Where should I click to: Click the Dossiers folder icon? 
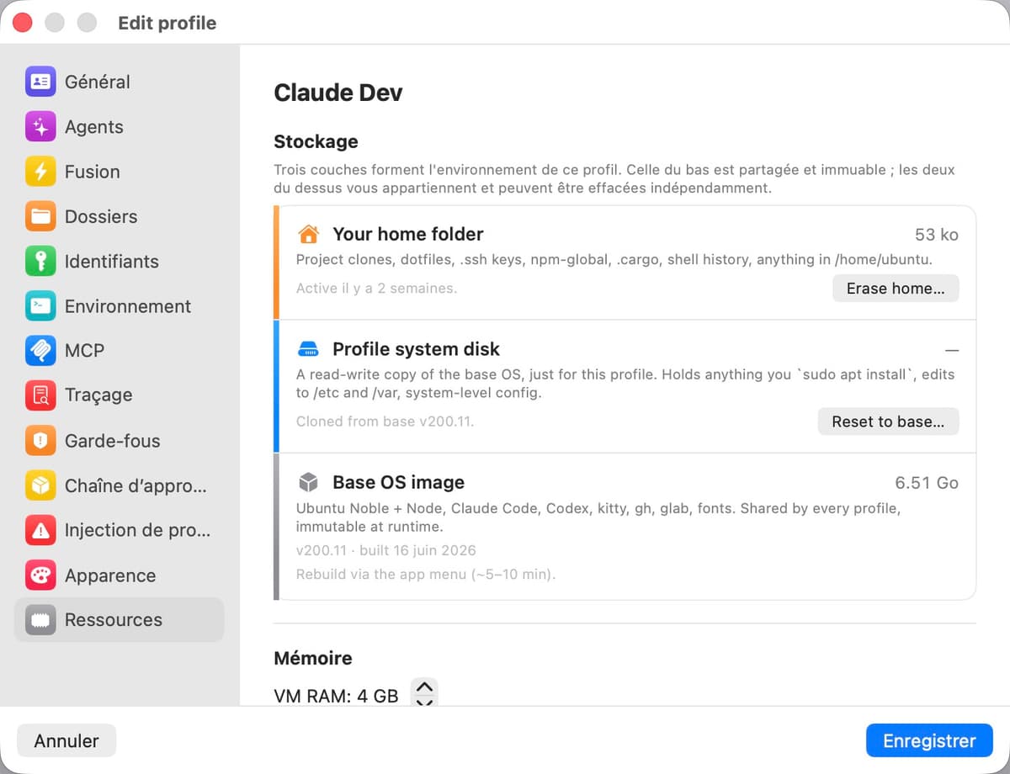(x=40, y=216)
